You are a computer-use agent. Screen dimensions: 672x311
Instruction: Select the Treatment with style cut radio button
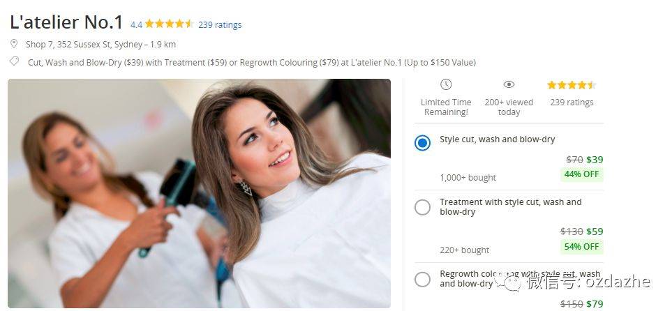pyautogui.click(x=422, y=207)
